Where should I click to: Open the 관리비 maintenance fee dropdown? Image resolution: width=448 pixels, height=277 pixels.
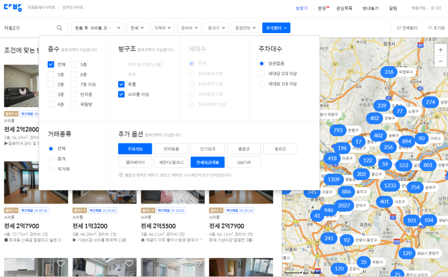(189, 28)
